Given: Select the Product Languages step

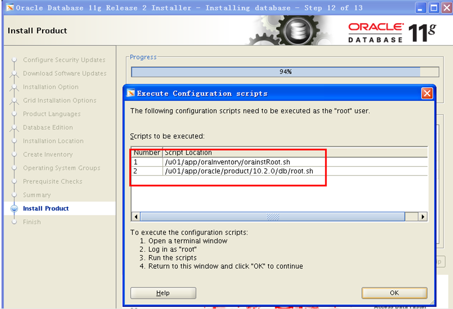Looking at the screenshot, I should (52, 114).
